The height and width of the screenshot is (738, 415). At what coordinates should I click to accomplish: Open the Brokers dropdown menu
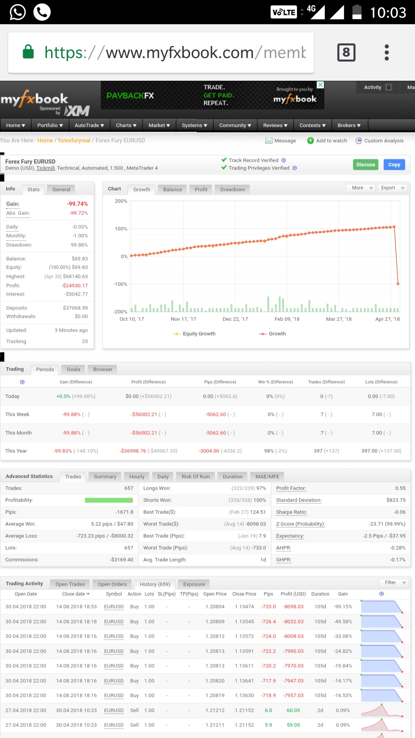tap(349, 125)
